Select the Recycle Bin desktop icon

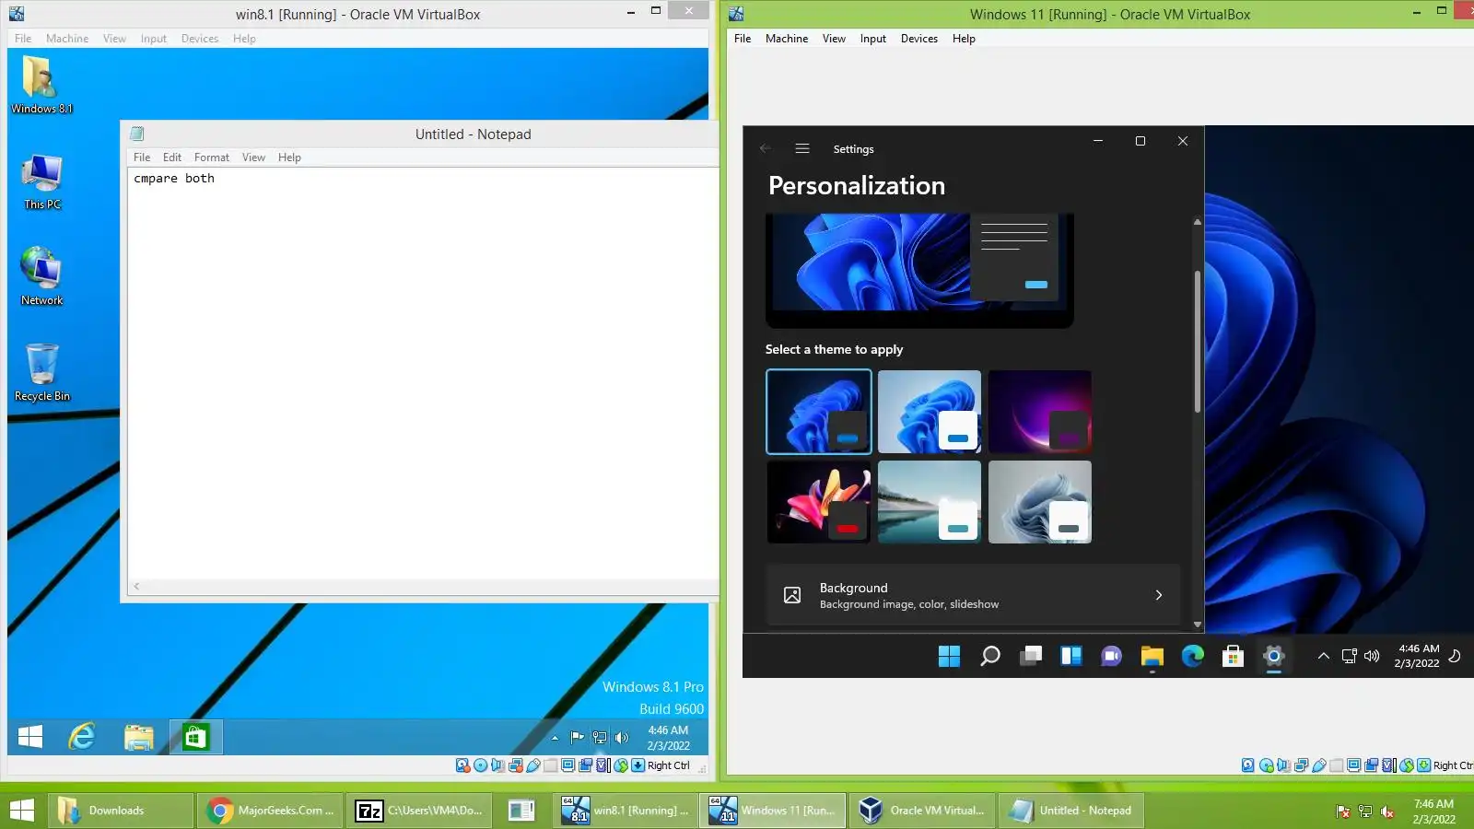(41, 372)
